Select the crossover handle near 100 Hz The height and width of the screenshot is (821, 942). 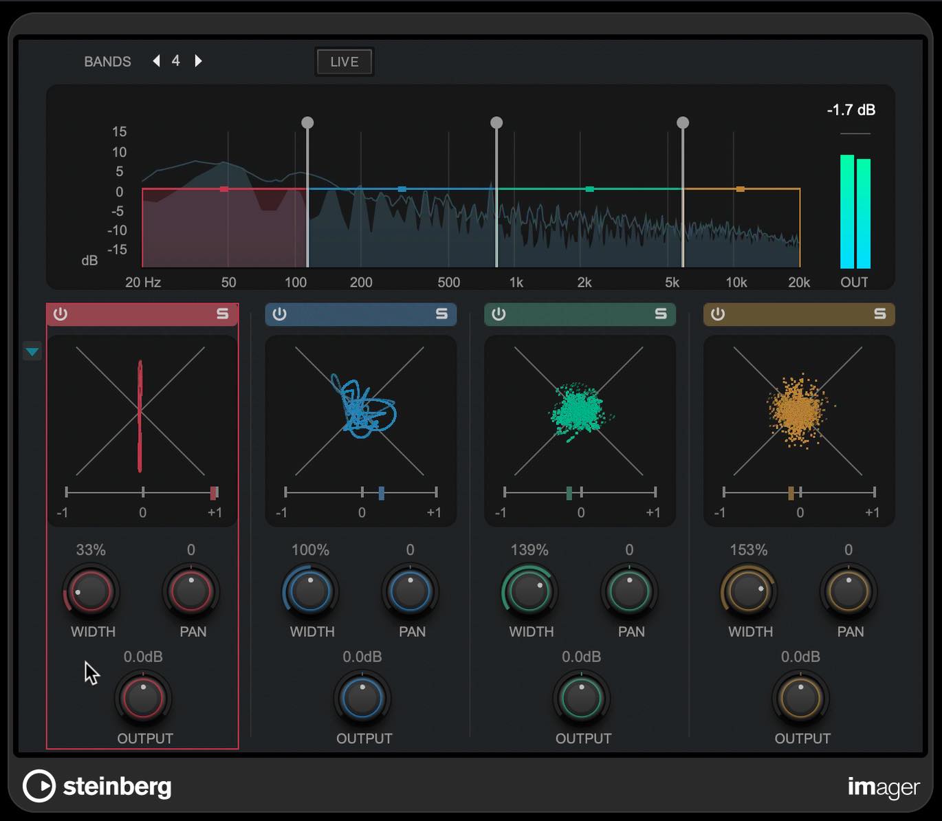307,122
